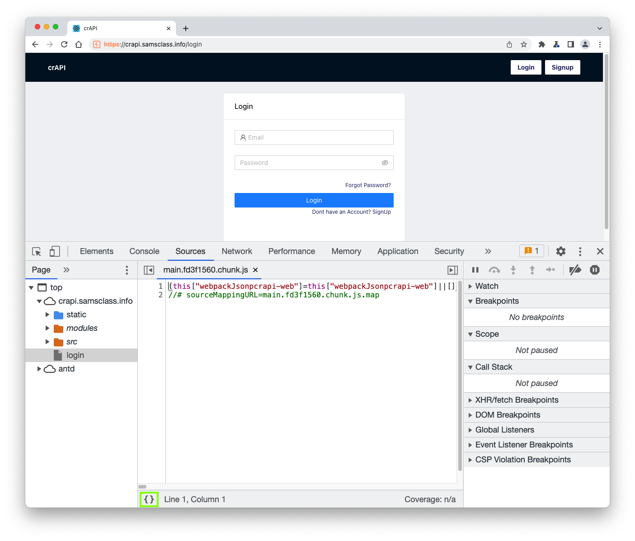Focus the Email input field
This screenshot has width=635, height=541.
[314, 137]
